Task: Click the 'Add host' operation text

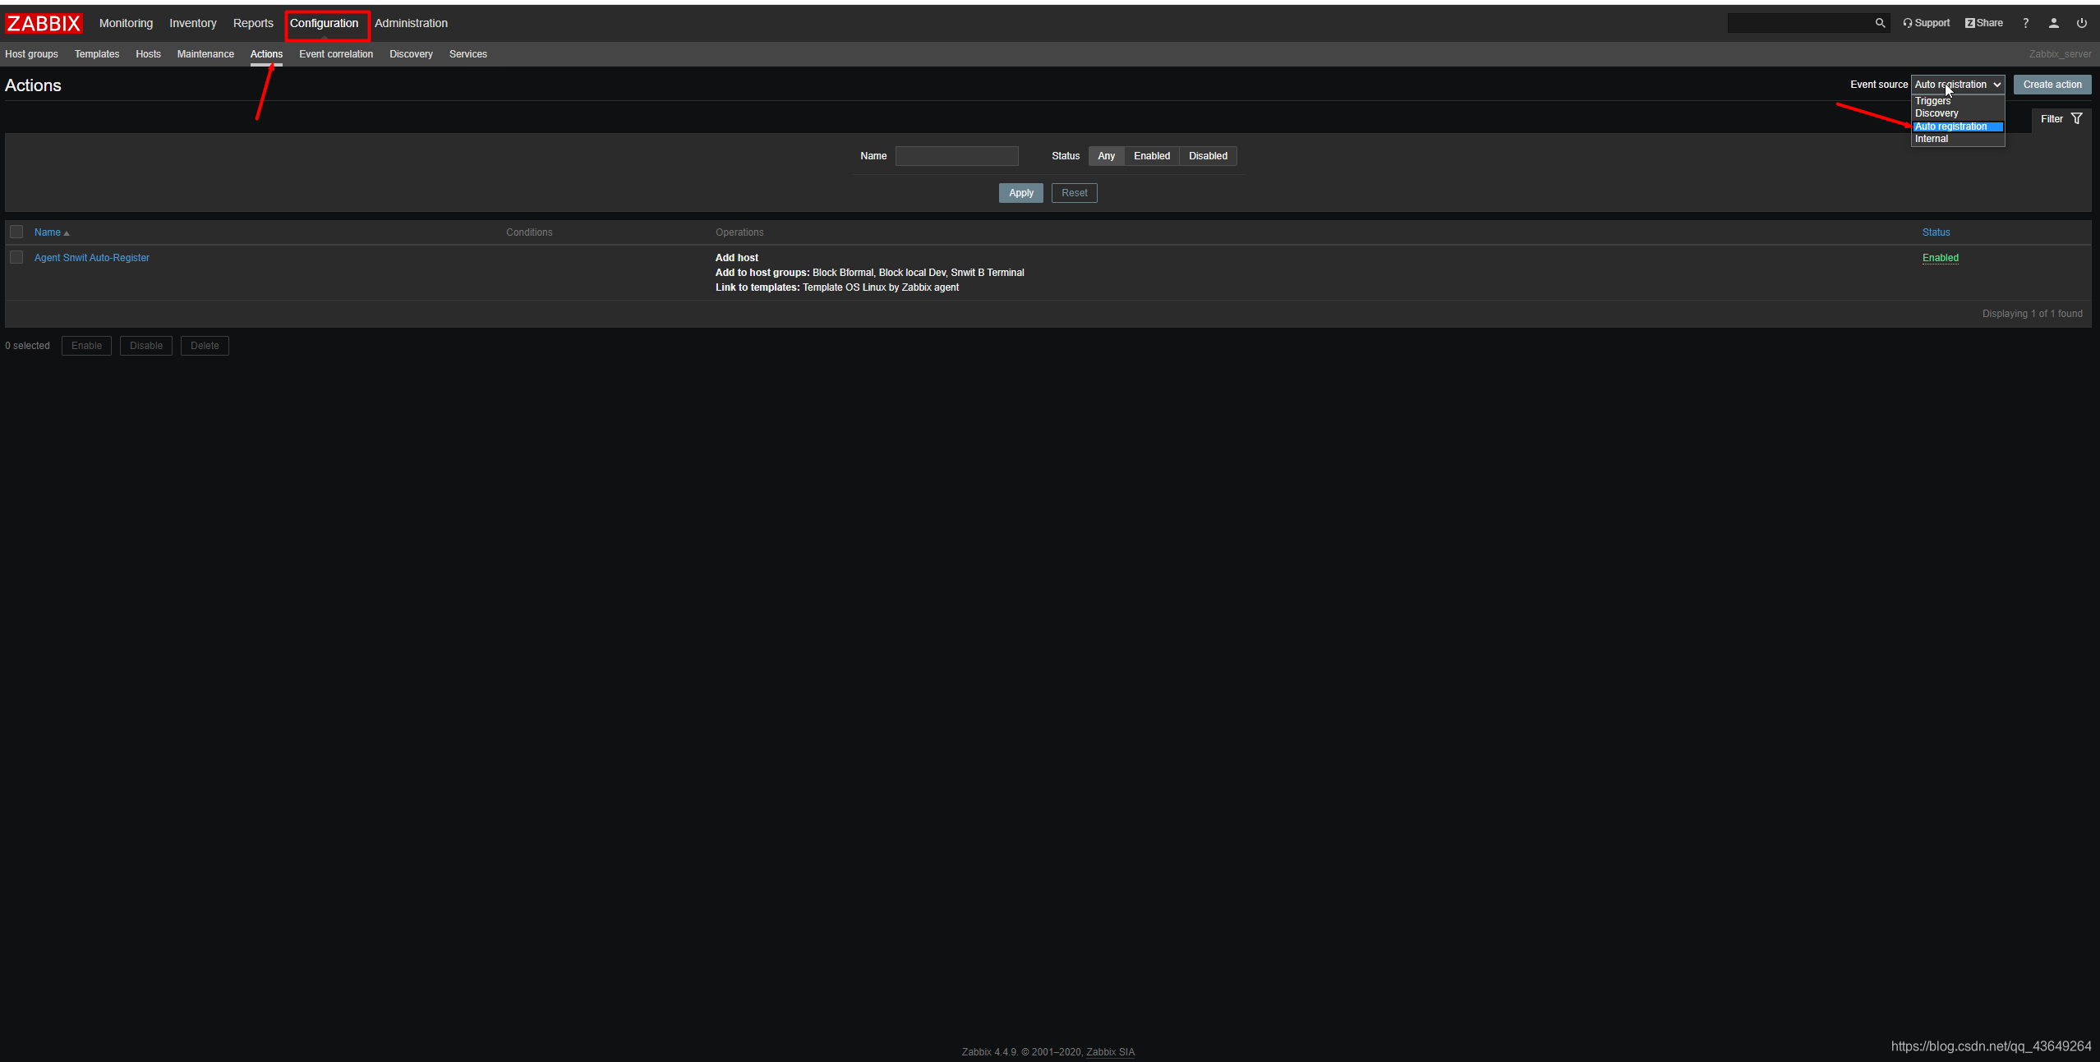Action: (737, 258)
